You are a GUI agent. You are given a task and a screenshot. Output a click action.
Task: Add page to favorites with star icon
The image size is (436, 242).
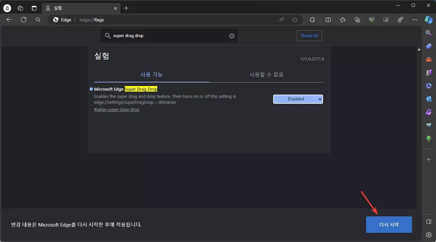click(x=295, y=20)
